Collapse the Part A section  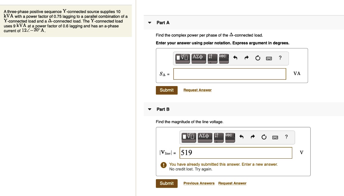tap(150, 23)
